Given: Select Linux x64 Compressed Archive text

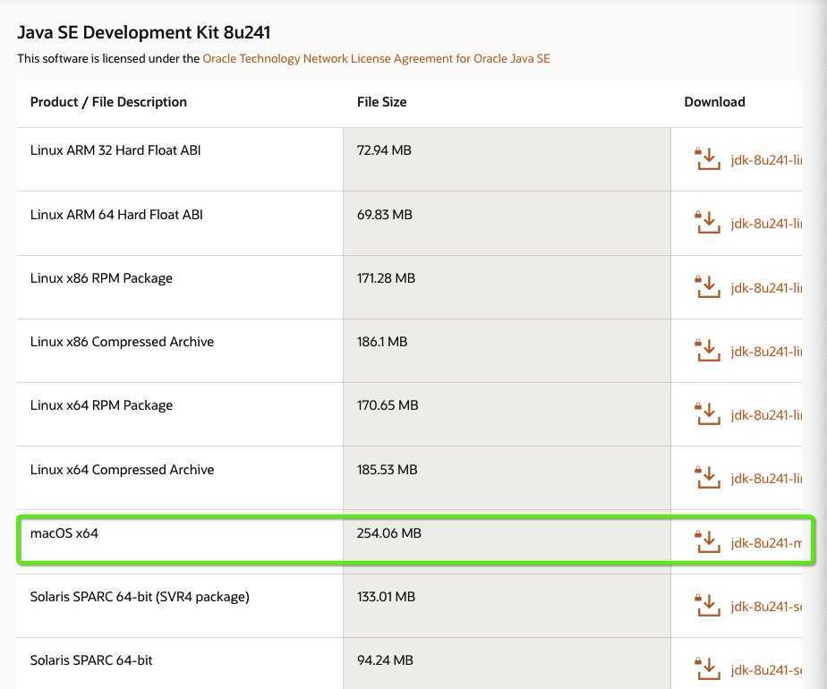Looking at the screenshot, I should [122, 470].
